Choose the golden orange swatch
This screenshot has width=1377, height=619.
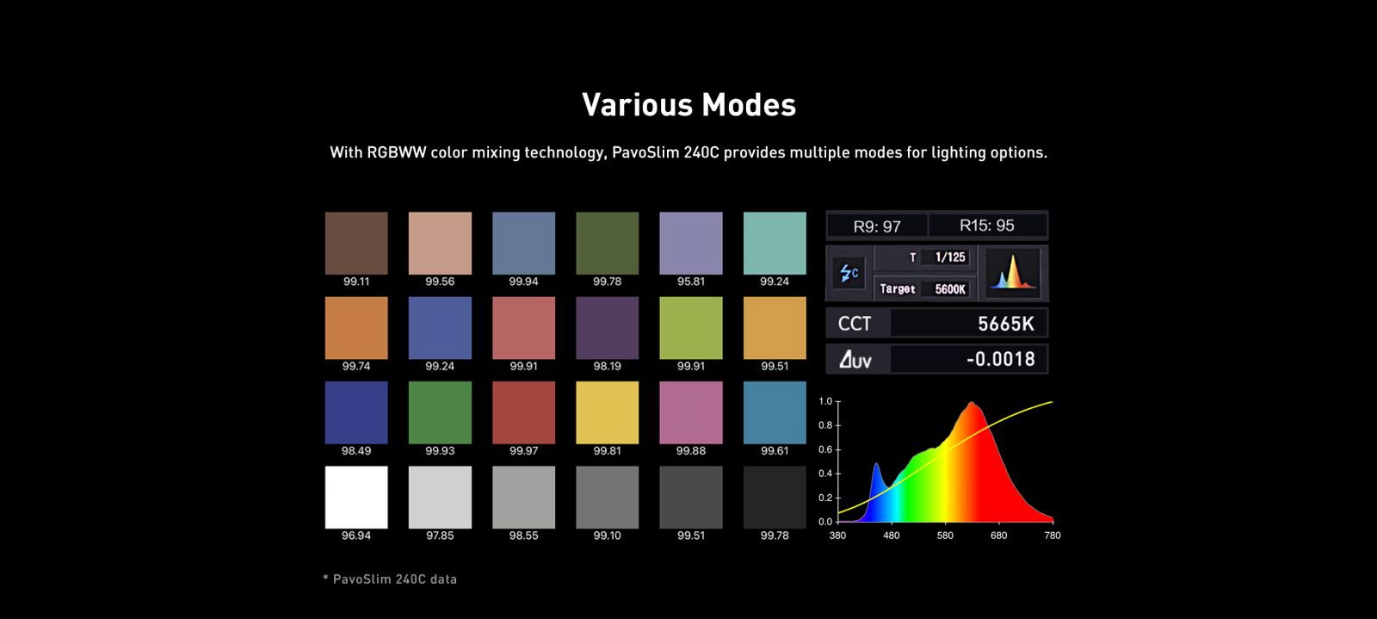[x=775, y=328]
